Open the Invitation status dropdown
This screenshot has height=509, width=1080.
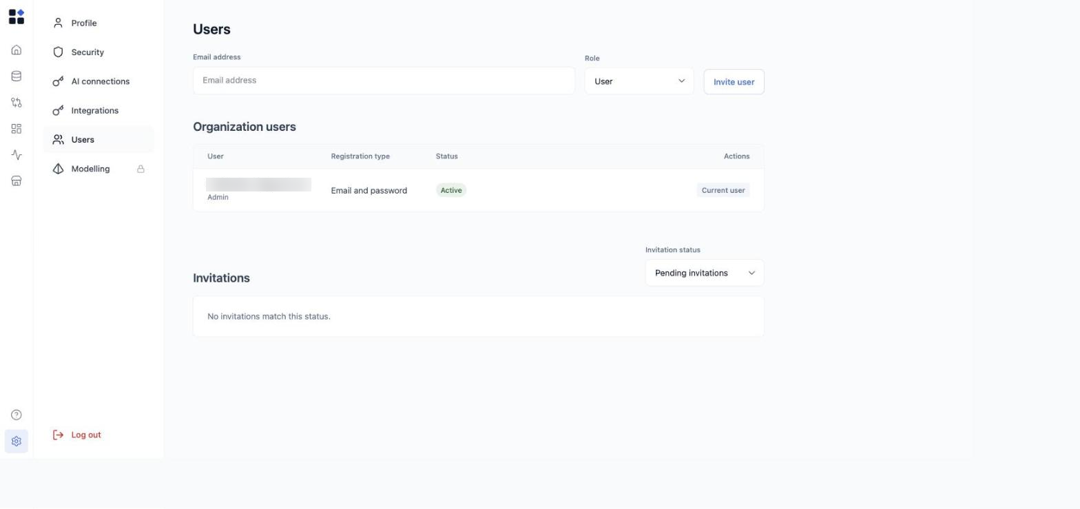tap(705, 273)
